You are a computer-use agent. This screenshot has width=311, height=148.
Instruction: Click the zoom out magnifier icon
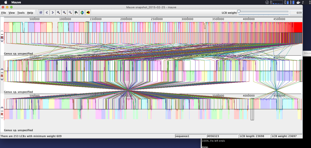[x=64, y=12]
